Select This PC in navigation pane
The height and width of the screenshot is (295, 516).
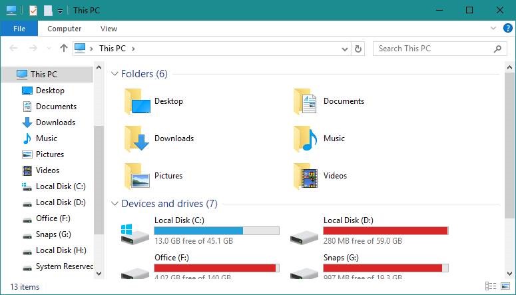(x=47, y=75)
